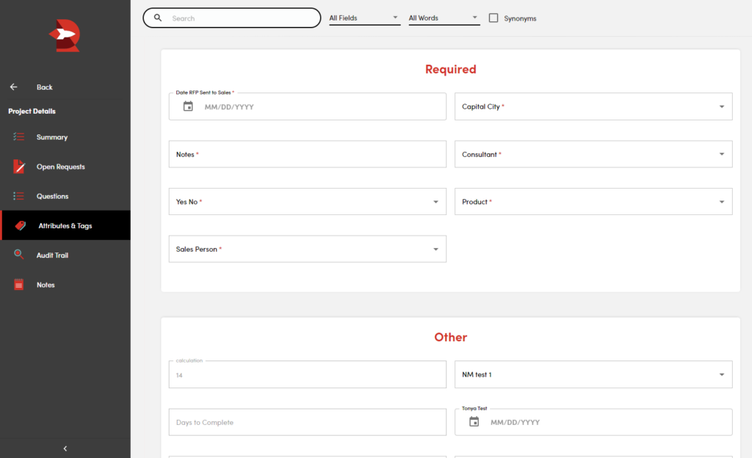The image size is (752, 458).
Task: Click the Days to Complete field
Action: pyautogui.click(x=308, y=422)
